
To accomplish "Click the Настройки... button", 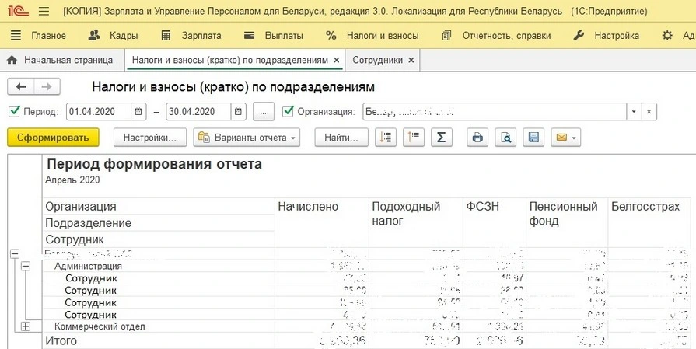I will pyautogui.click(x=150, y=138).
